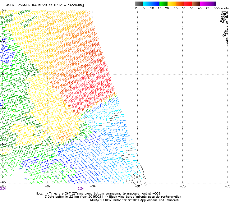
Task: Click the 'NOAA/NESDIS/Center for Satellite Applications and Research' credit
Action: (134, 200)
